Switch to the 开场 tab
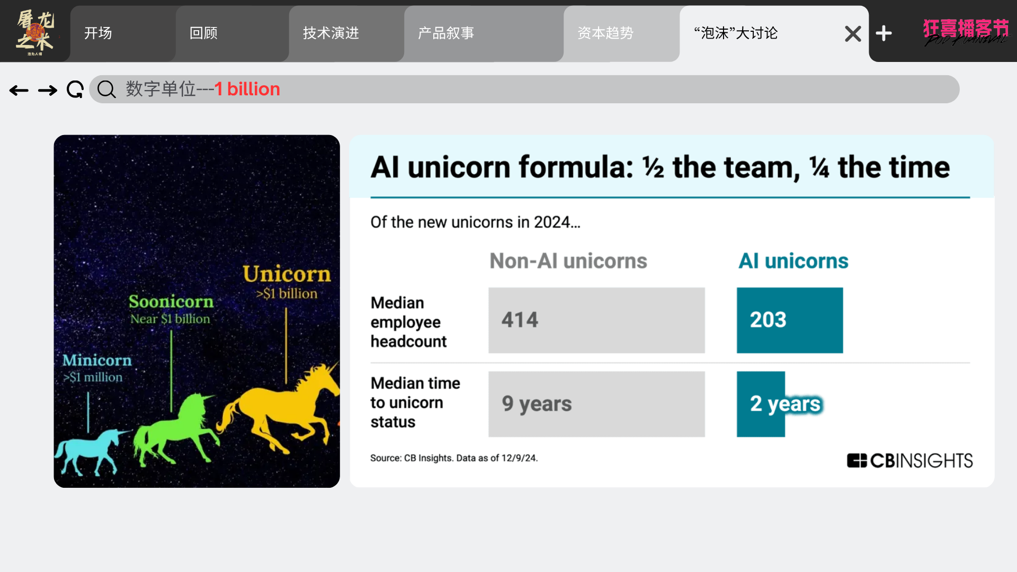The image size is (1017, 572). [x=99, y=33]
